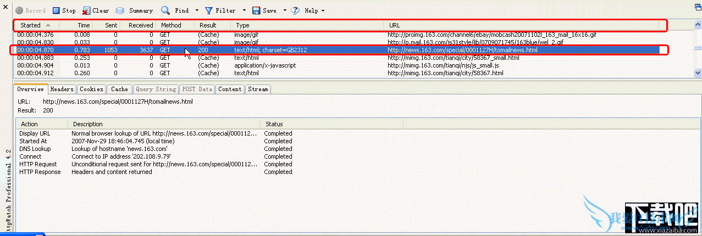This screenshot has height=236, width=702.
Task: Open the dropdown arrow next to Find
Action: (196, 10)
